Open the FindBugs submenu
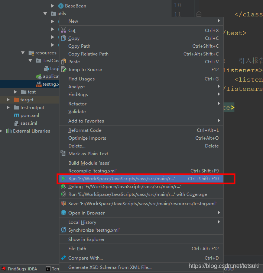The width and height of the screenshot is (263, 273). click(x=141, y=94)
